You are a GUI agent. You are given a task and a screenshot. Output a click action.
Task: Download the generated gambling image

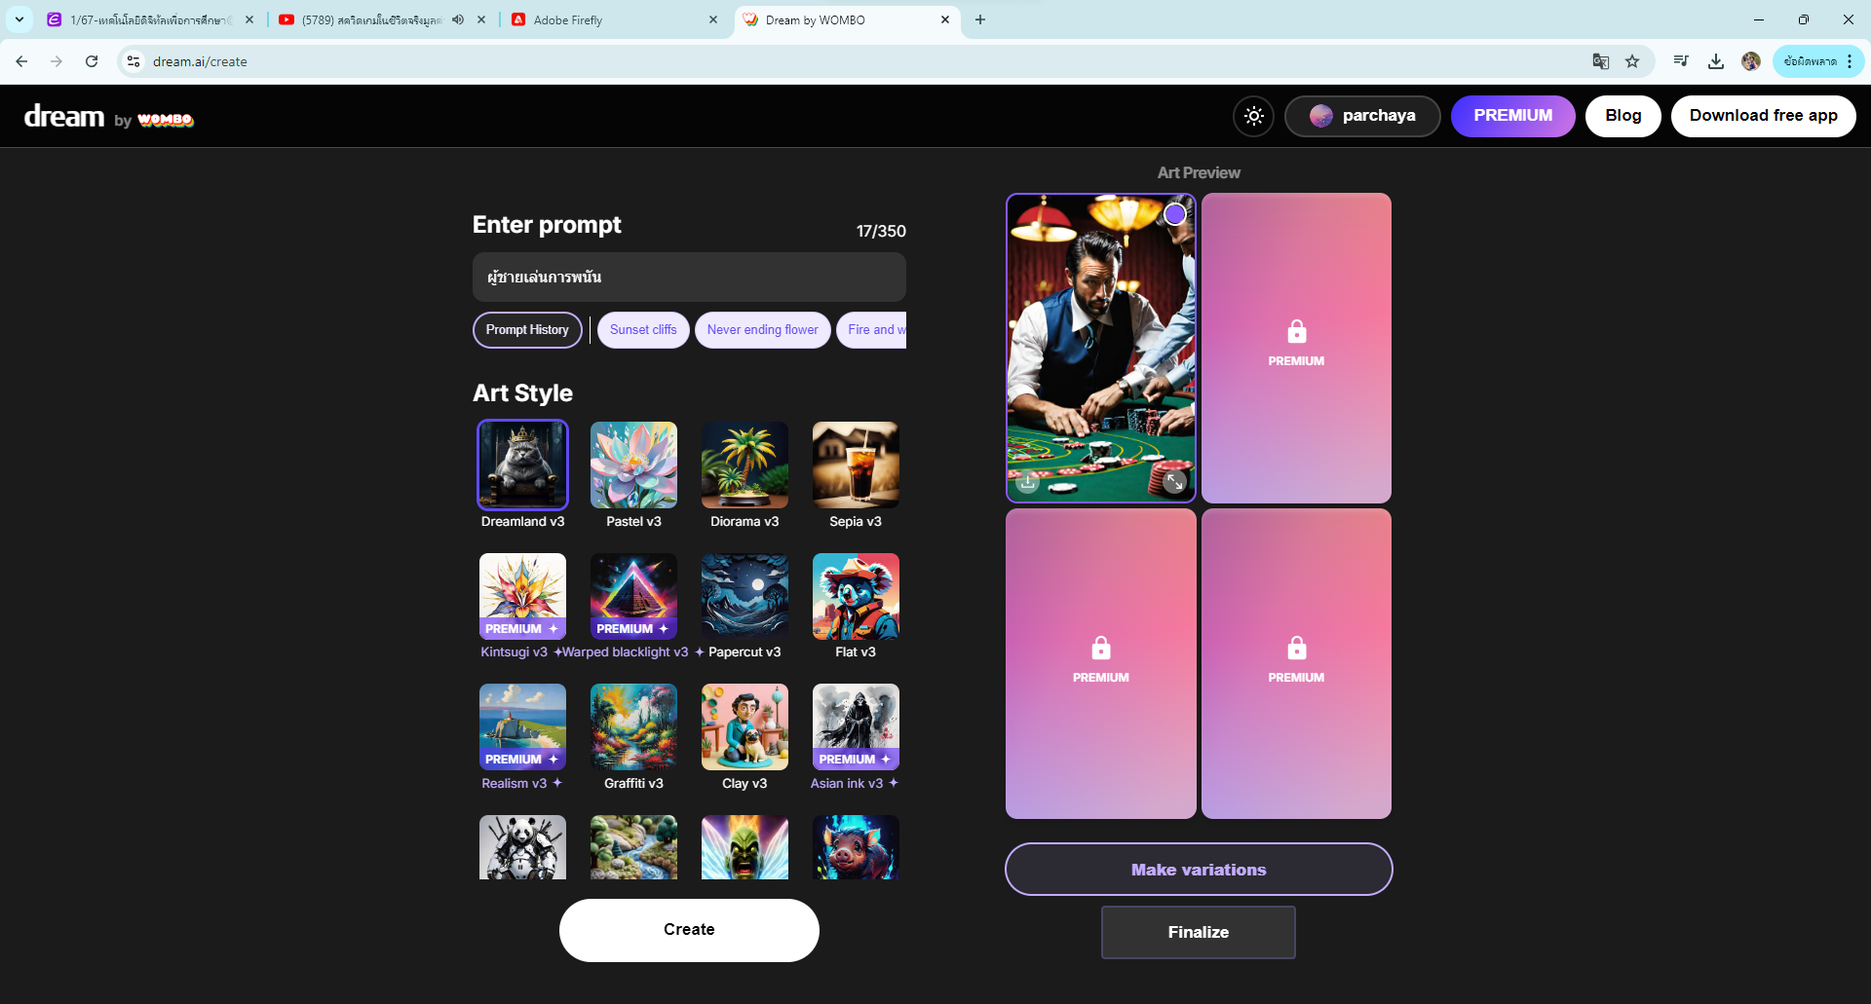click(x=1028, y=481)
